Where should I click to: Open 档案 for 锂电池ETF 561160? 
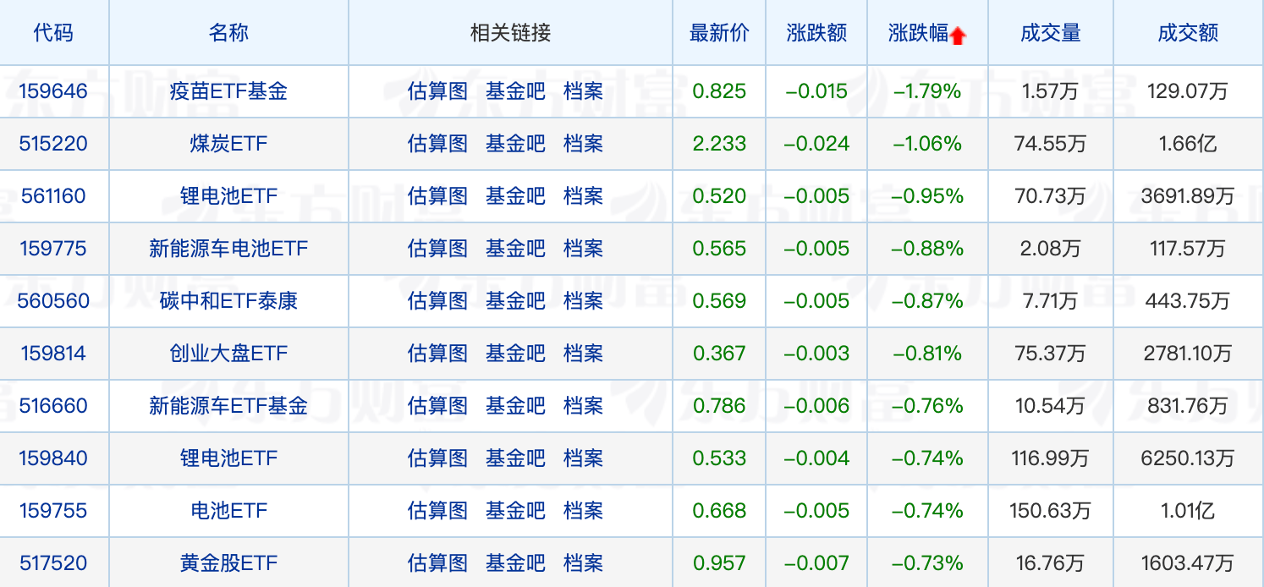point(584,196)
